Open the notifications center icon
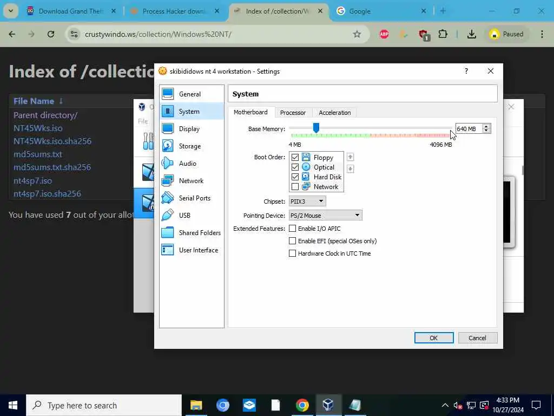554x416 pixels. [x=536, y=405]
